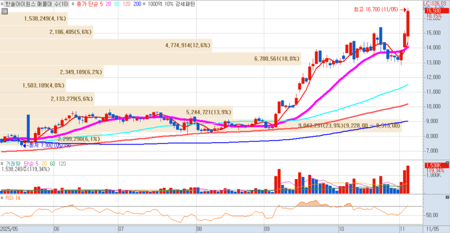
Task: Click small square marker before 종가 단순 label
Action: point(73,4)
